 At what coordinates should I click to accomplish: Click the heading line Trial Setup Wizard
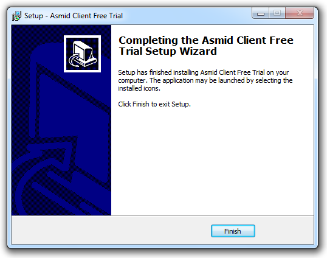pyautogui.click(x=168, y=51)
